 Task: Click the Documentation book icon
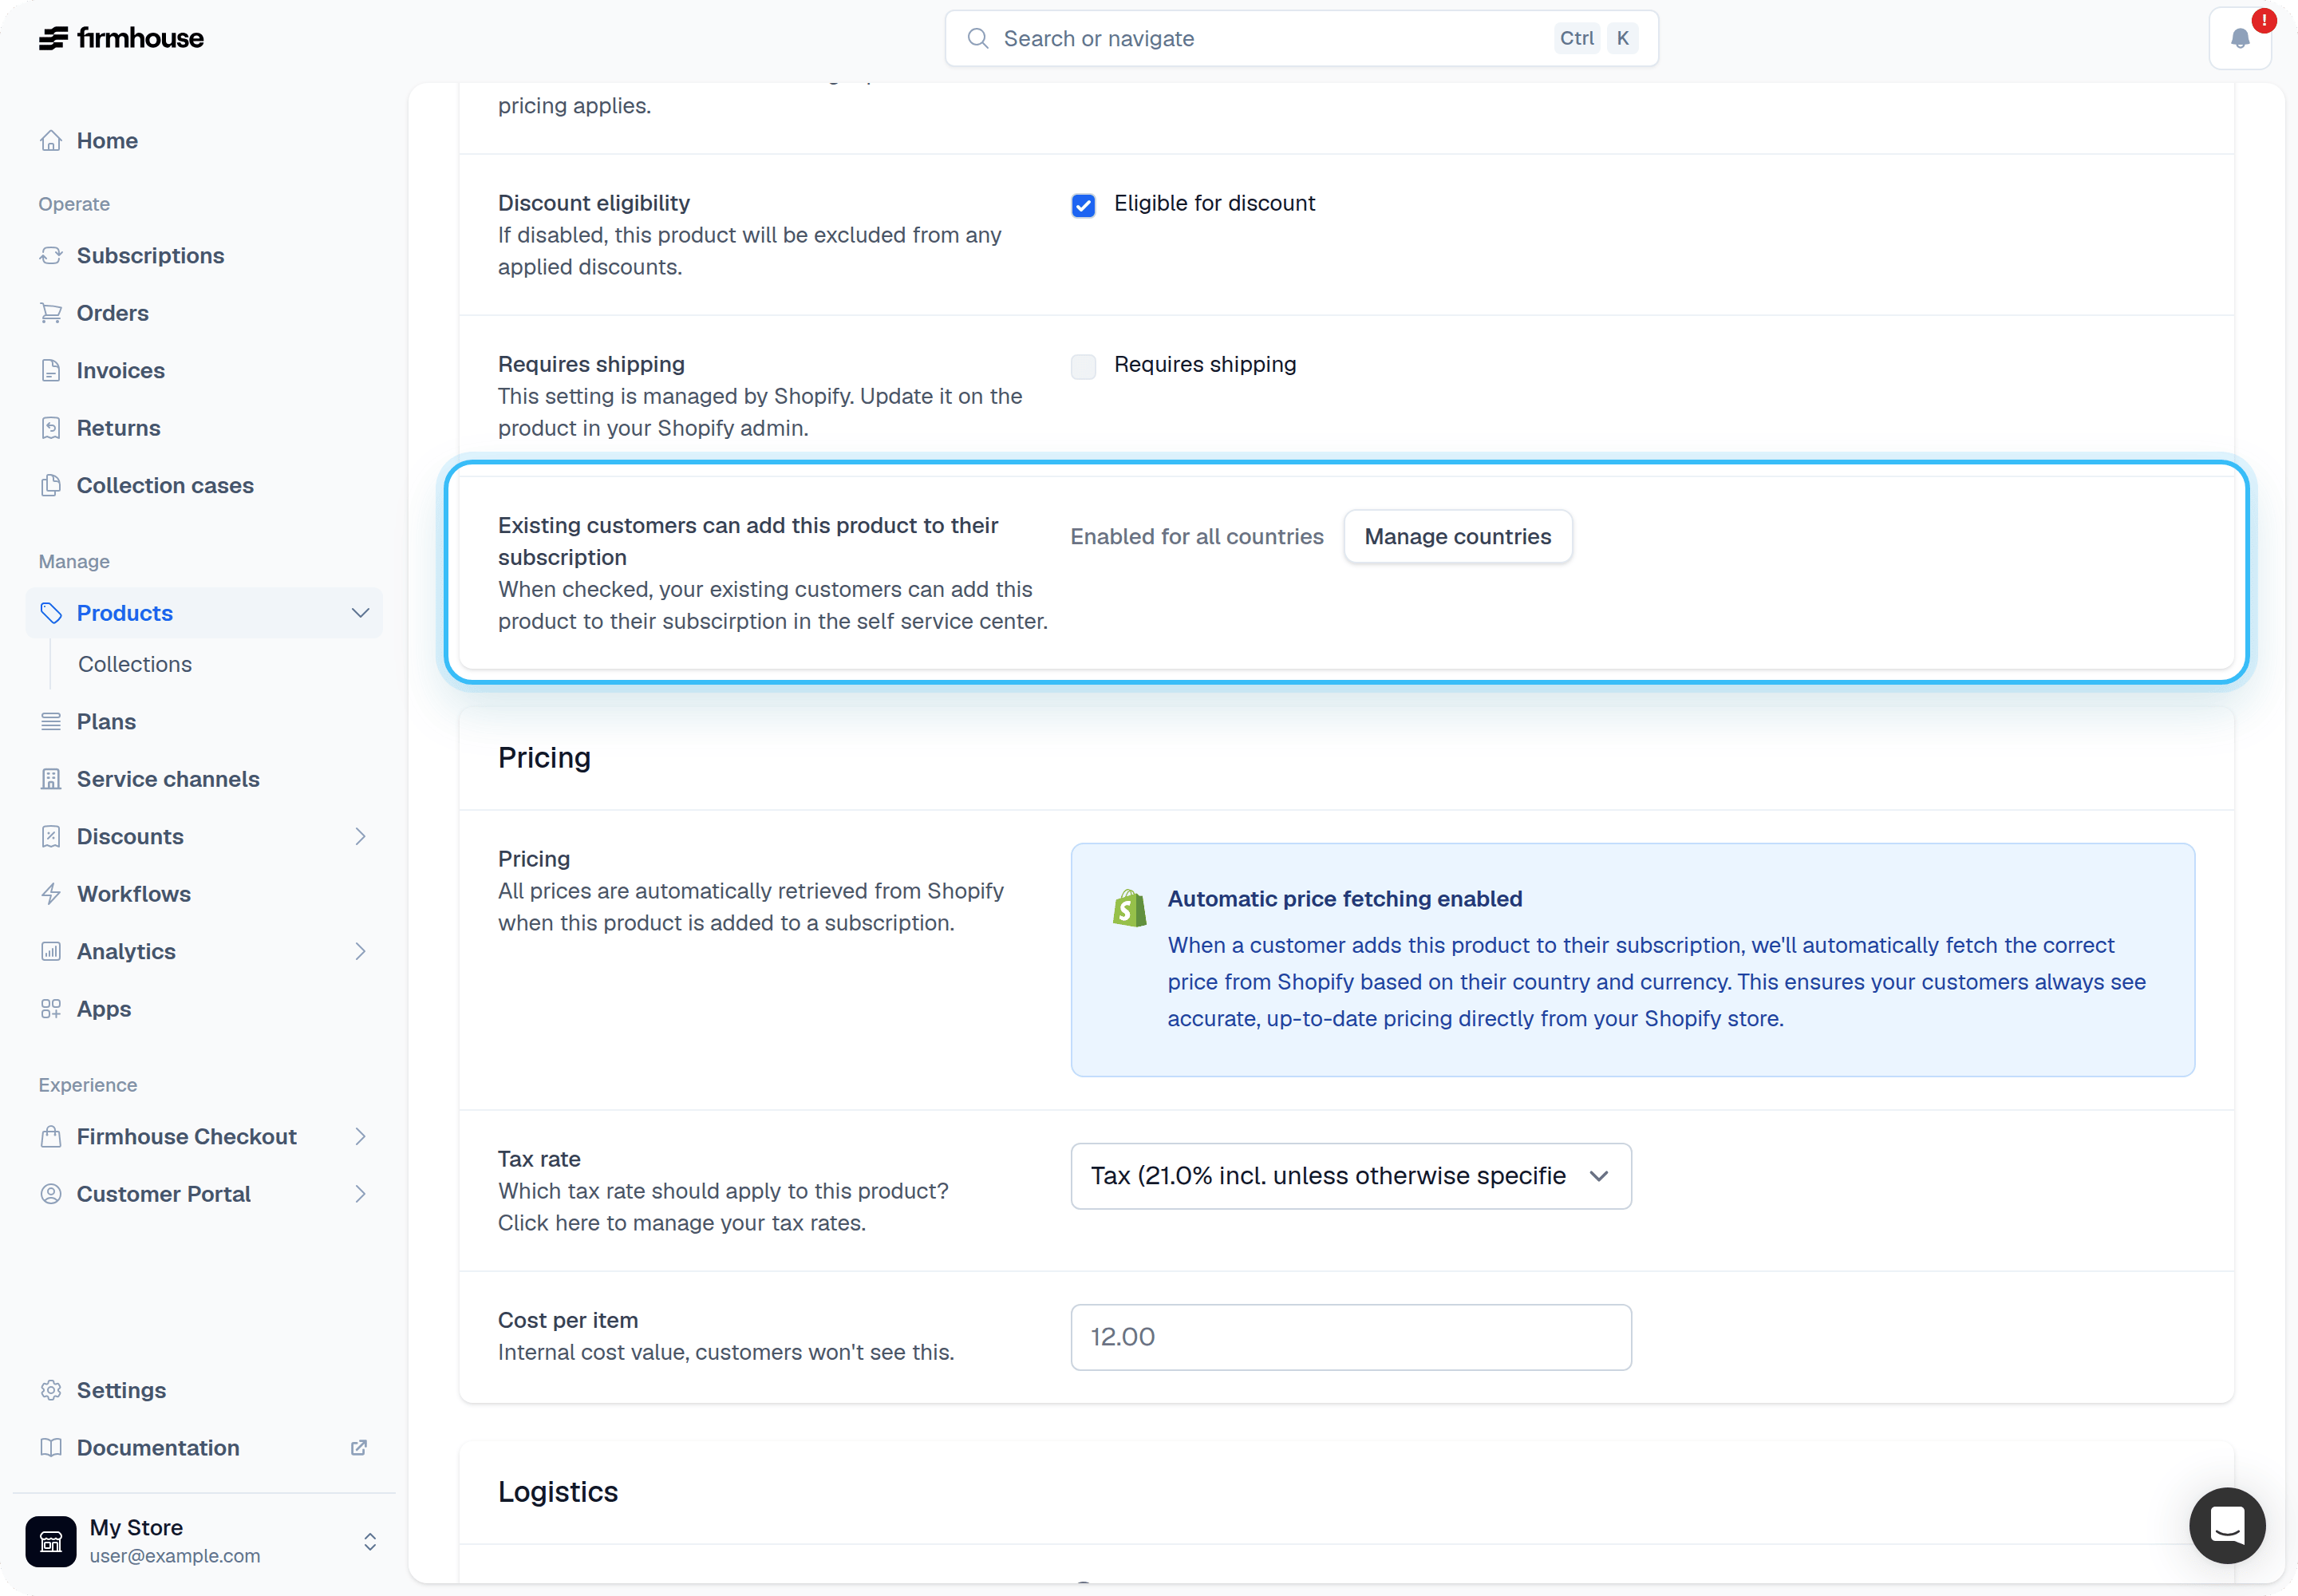(x=51, y=1448)
